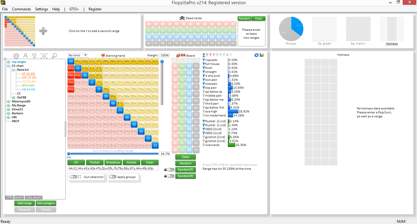Mark As as a dead card
This screenshot has width=417, height=224.
tap(149, 43)
